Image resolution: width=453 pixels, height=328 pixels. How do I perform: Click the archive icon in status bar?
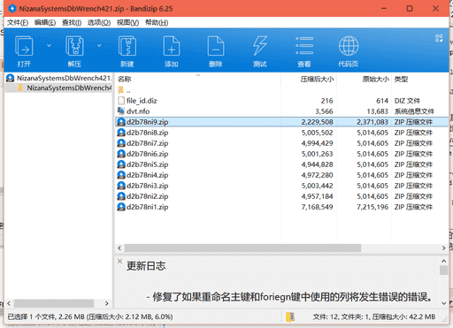(290, 317)
